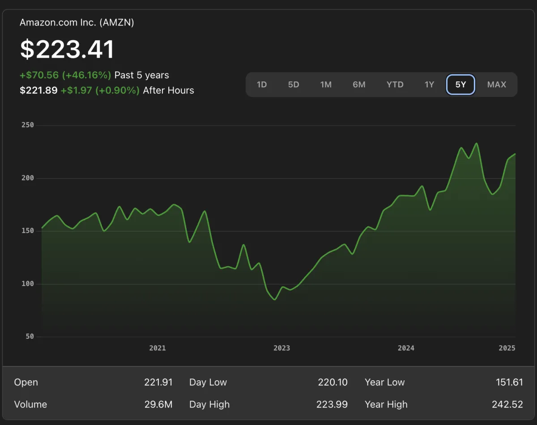This screenshot has height=425, width=537.
Task: Click the Year High label
Action: 386,404
